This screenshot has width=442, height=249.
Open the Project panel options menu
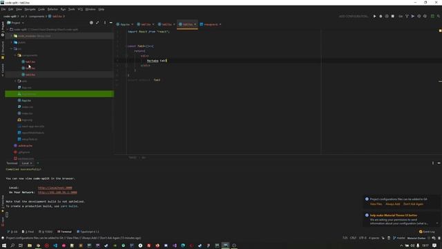[x=105, y=23]
